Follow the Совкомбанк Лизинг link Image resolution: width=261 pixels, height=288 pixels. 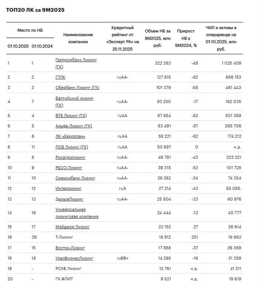[x=75, y=178]
